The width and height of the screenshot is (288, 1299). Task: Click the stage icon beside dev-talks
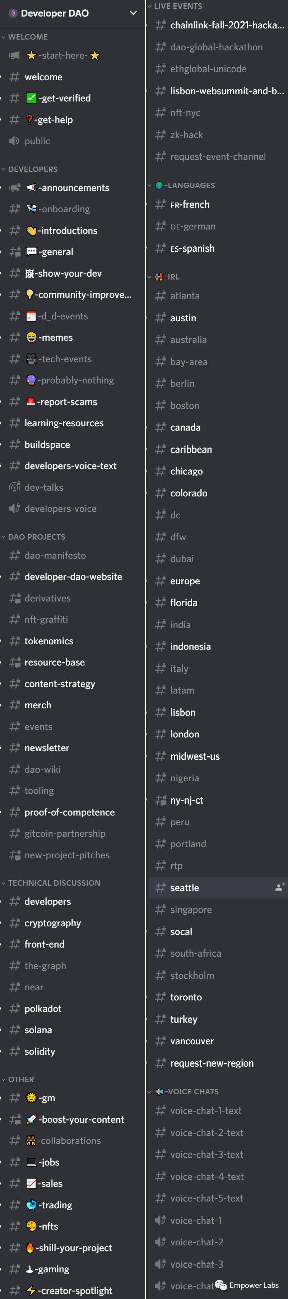(x=15, y=487)
